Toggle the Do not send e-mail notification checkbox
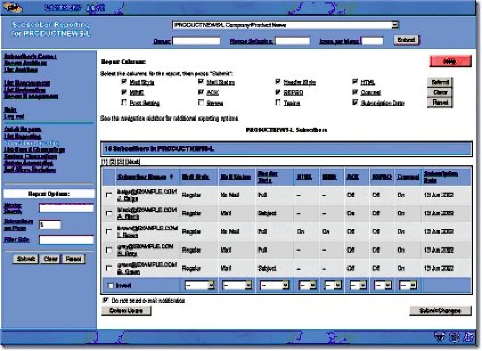482x351 pixels. click(106, 300)
